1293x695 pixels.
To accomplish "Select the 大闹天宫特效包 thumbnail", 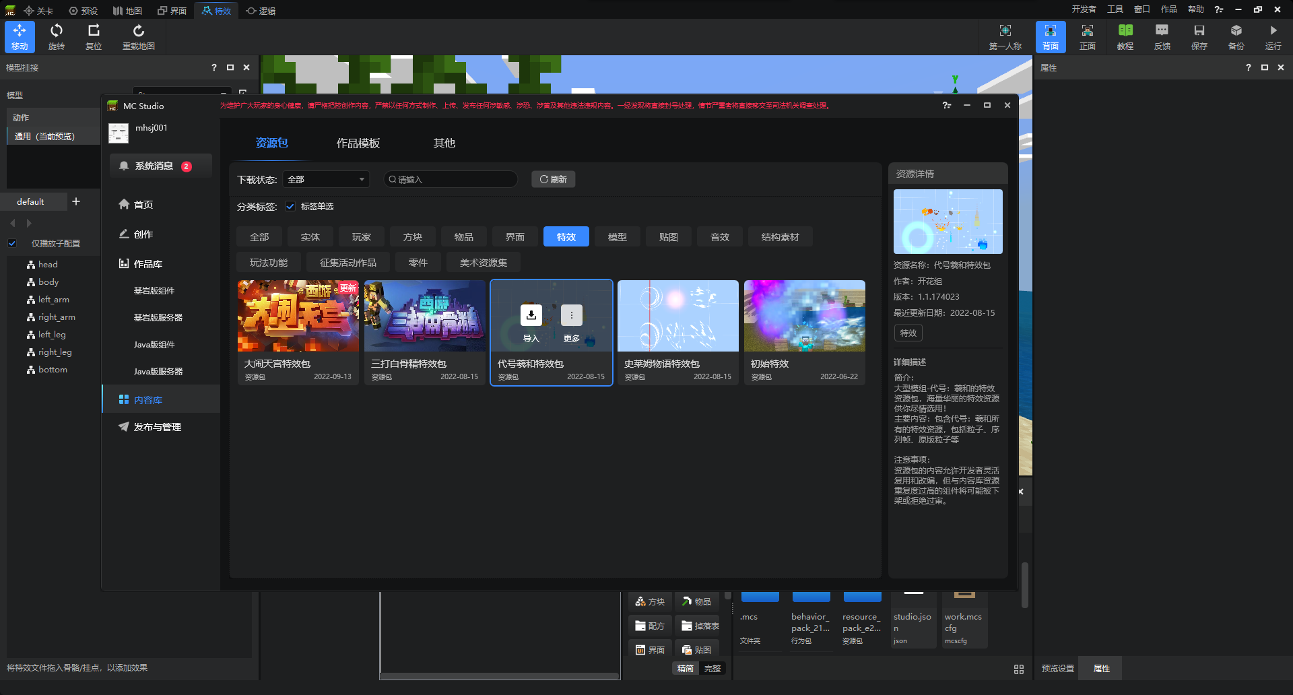I will click(x=298, y=316).
